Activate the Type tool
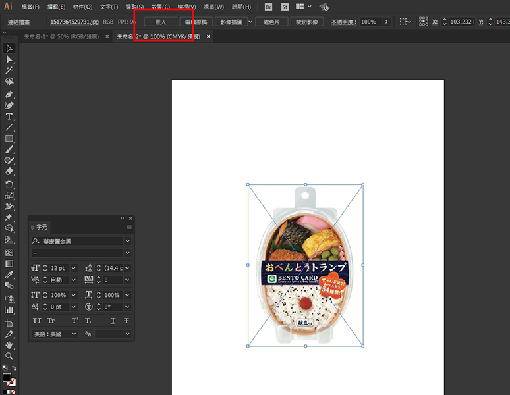Image resolution: width=510 pixels, height=395 pixels. (9, 117)
